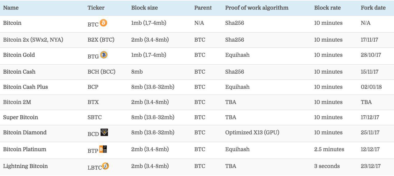Click the Bitcoin Platinum BTP logo icon
Viewport: 394px width, 176px height.
pyautogui.click(x=103, y=149)
